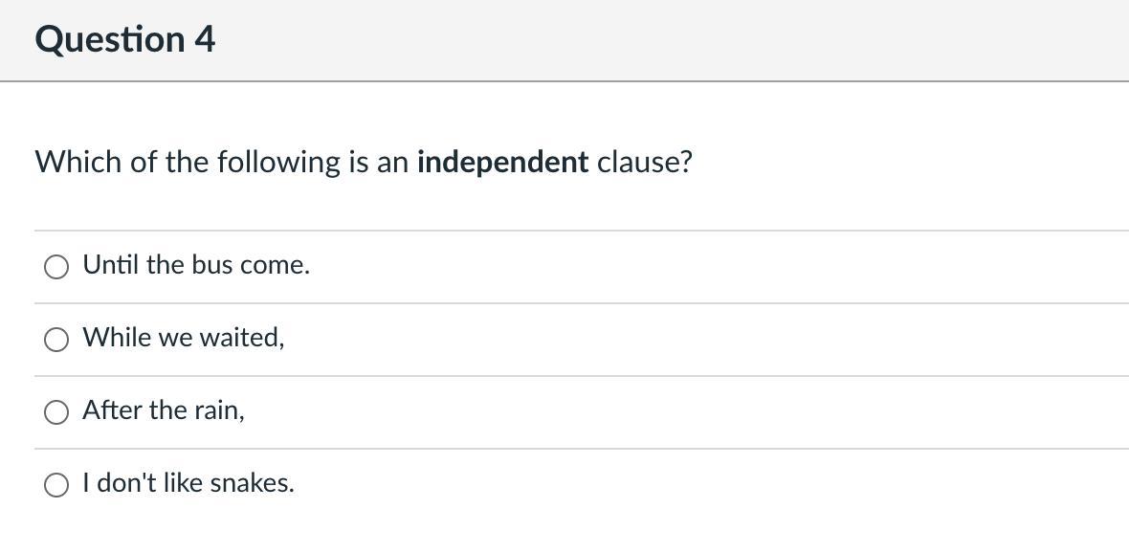Screen dimensions: 1129x553
Task: Choose the "While we waited," radio option
Action: point(56,340)
